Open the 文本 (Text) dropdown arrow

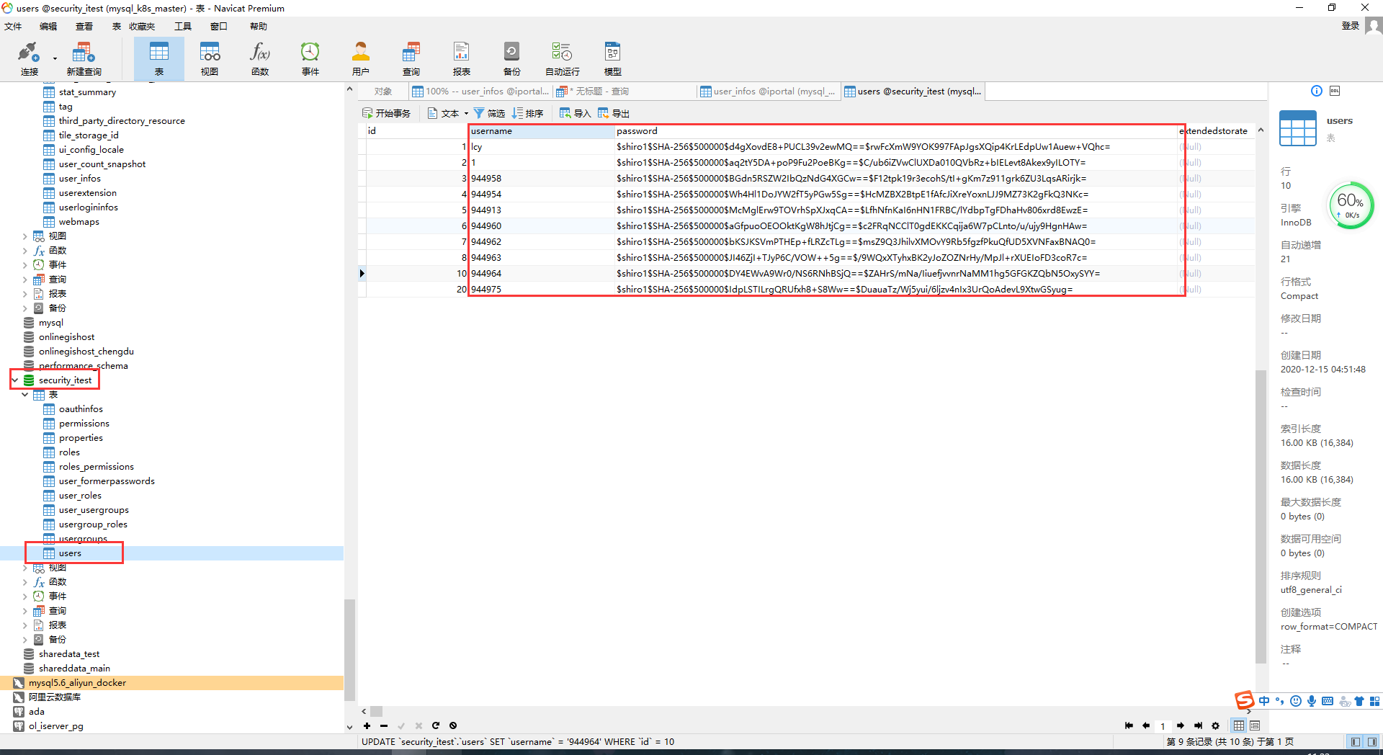466,114
